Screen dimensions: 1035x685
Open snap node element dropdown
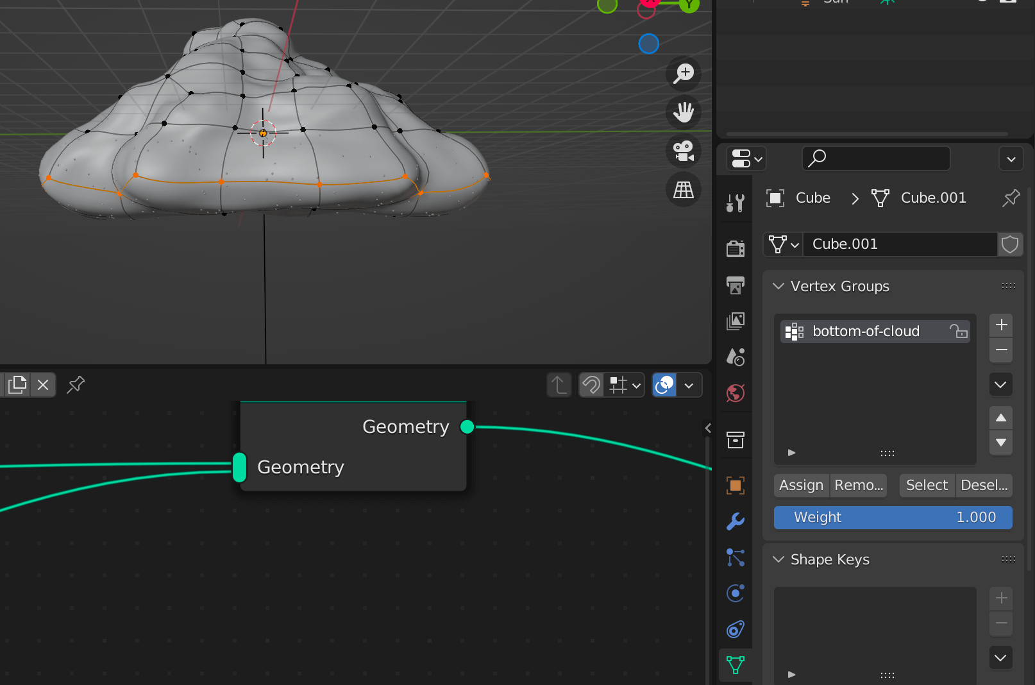pyautogui.click(x=625, y=385)
